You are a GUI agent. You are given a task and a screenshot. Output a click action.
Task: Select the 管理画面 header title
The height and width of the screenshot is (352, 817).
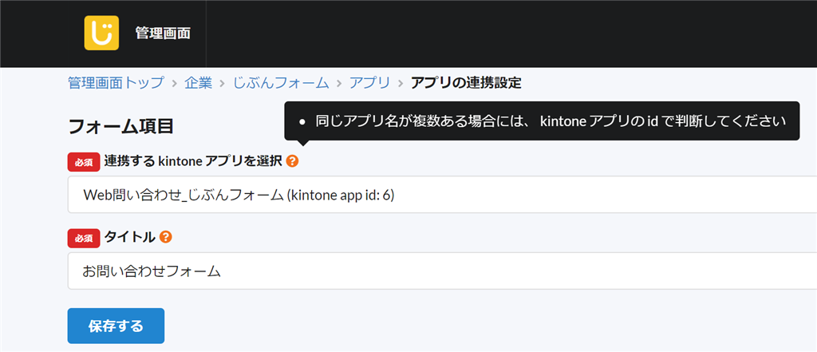click(x=163, y=34)
